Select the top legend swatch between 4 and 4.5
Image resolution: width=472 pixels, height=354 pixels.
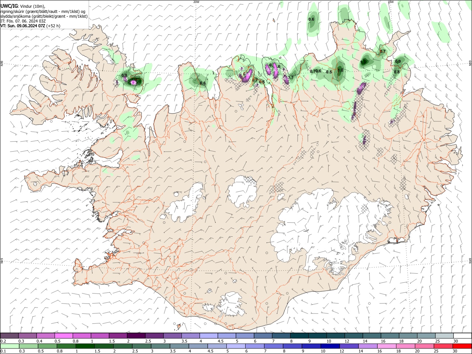208,336
